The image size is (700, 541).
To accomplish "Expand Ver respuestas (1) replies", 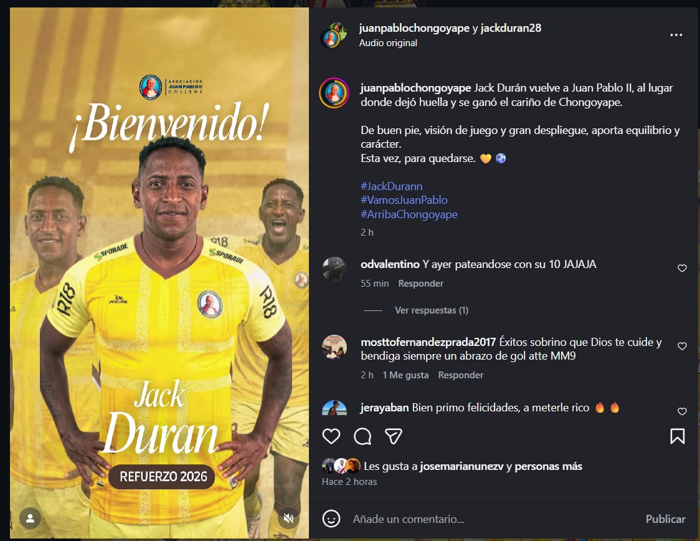I will click(x=431, y=310).
